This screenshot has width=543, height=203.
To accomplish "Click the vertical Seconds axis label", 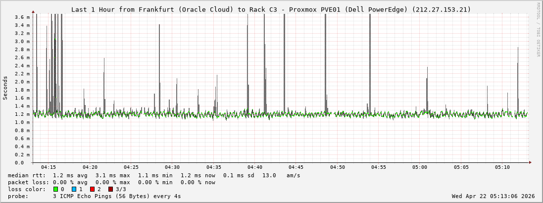I will tap(5, 88).
